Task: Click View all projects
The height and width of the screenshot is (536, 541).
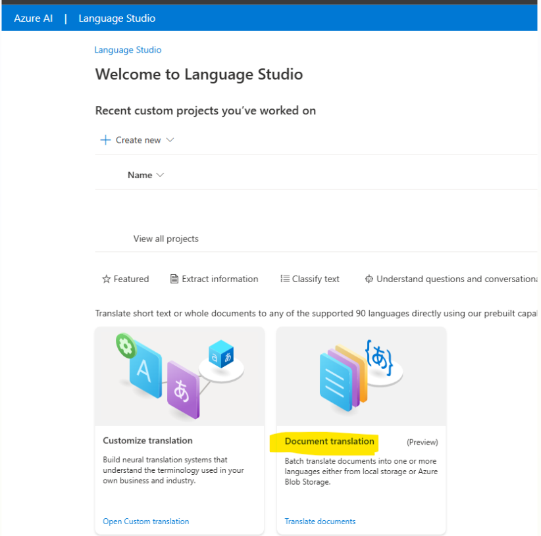Action: pos(166,239)
